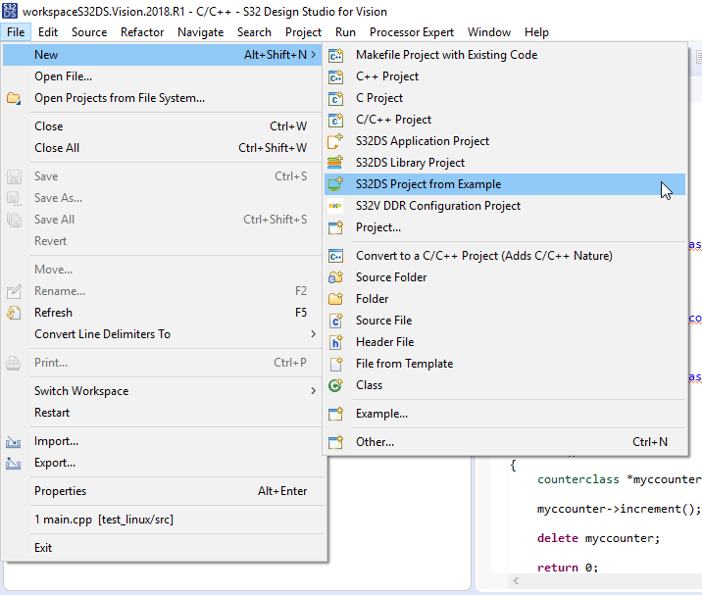Choose Exit from the File menu
This screenshot has height=595, width=702.
click(x=163, y=548)
